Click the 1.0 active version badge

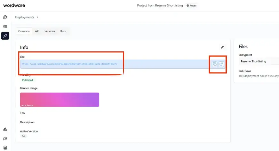coord(24,136)
